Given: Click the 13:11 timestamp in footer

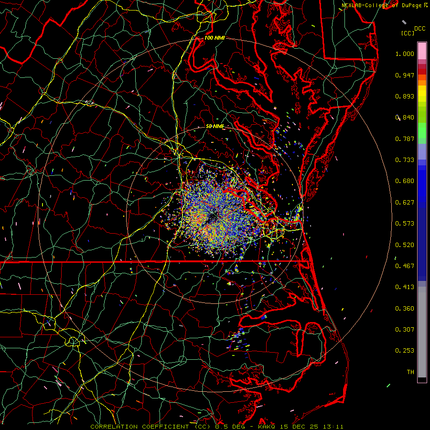Looking at the screenshot, I should click(x=333, y=427).
